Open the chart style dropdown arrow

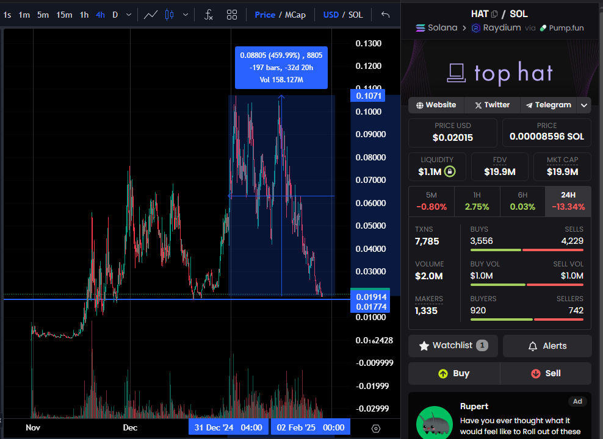click(x=186, y=15)
